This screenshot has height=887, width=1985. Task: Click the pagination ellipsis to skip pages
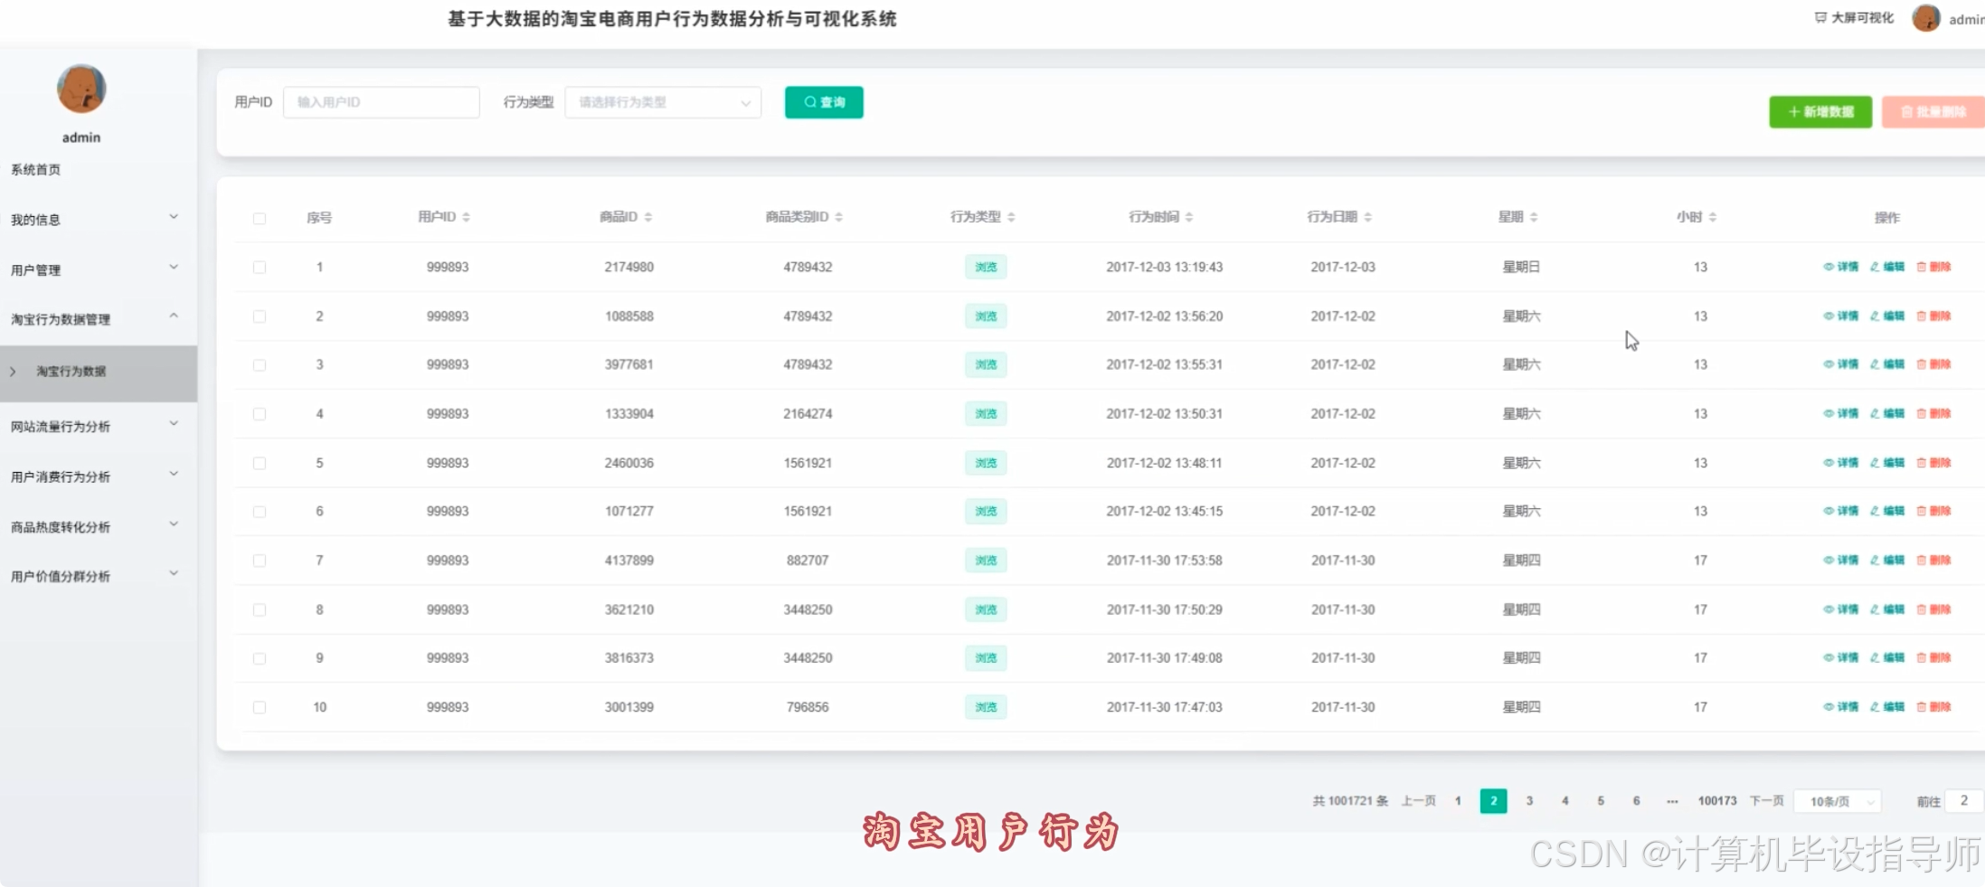coord(1672,801)
